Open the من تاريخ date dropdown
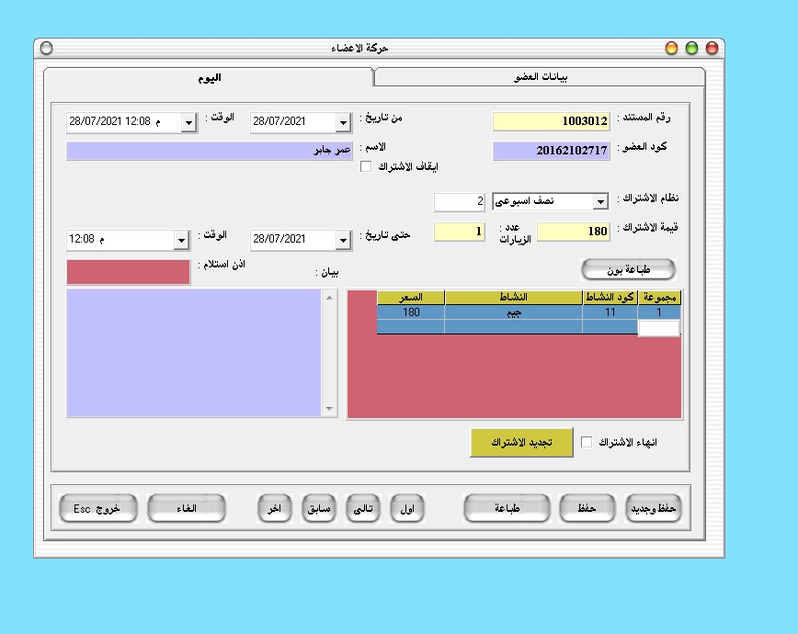This screenshot has width=798, height=634. coord(343,122)
